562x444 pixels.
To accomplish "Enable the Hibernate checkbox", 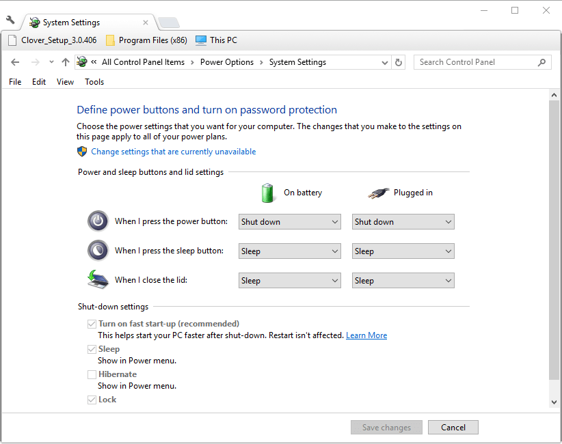I will (x=92, y=374).
